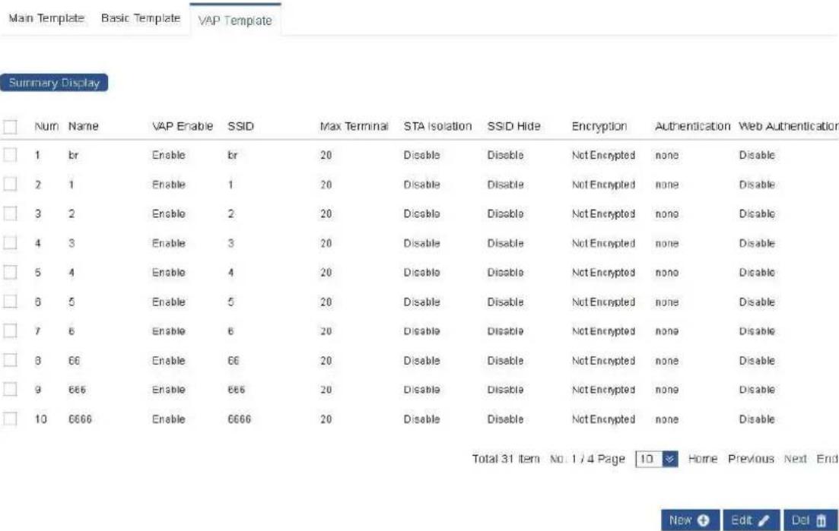The image size is (839, 531).
Task: Select the VAP Template tab
Action: tap(235, 21)
